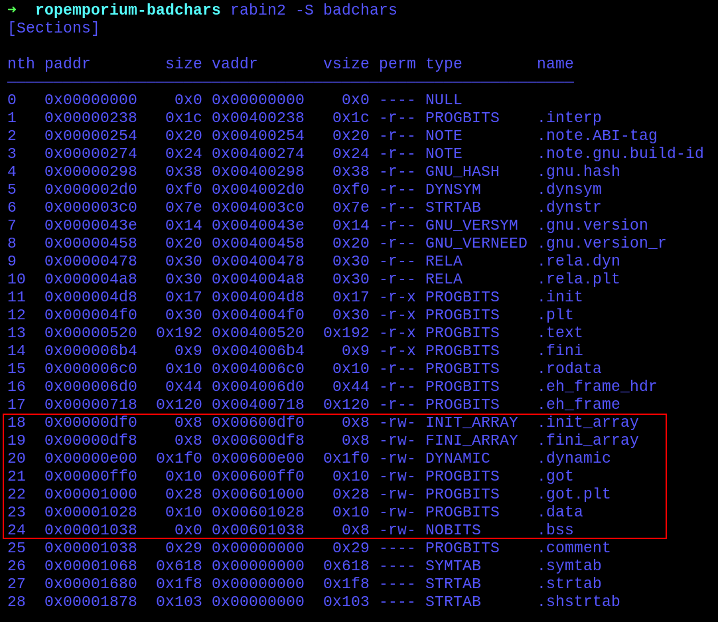Click the [Sections] heading
This screenshot has width=718, height=622.
(53, 29)
